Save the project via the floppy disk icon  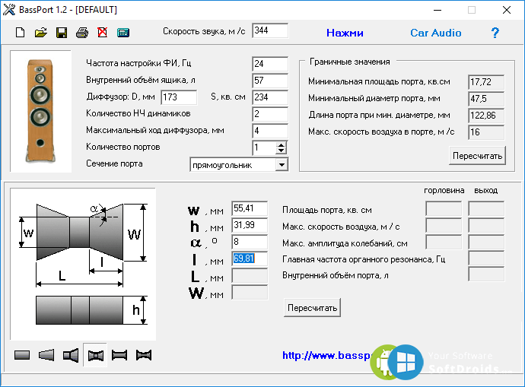pos(62,33)
